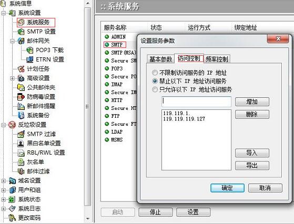Open the SMTP 过滤 icon
The height and width of the screenshot is (224, 294).
(21, 134)
